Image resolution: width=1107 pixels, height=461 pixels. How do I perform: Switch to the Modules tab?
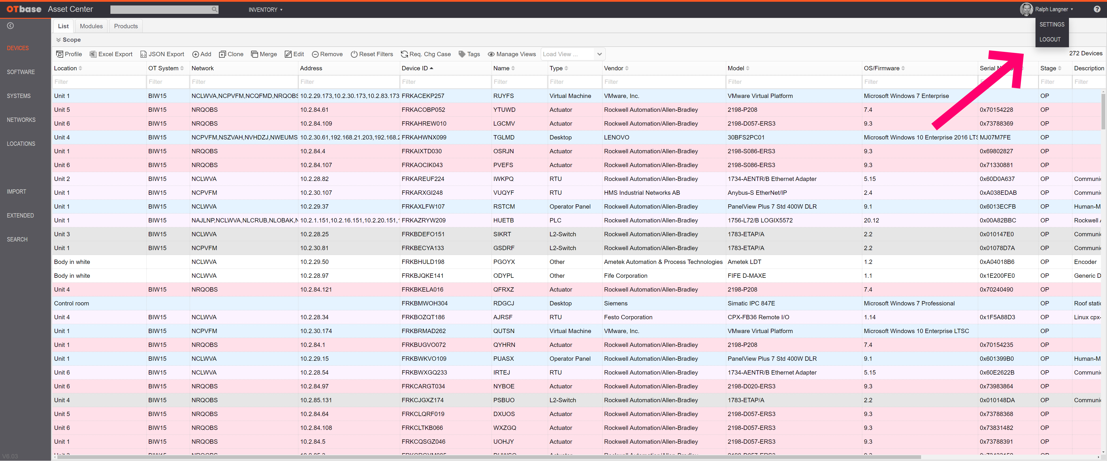[91, 26]
